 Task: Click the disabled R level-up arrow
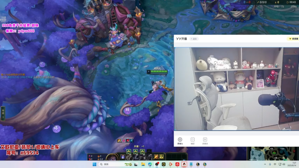[149, 152]
